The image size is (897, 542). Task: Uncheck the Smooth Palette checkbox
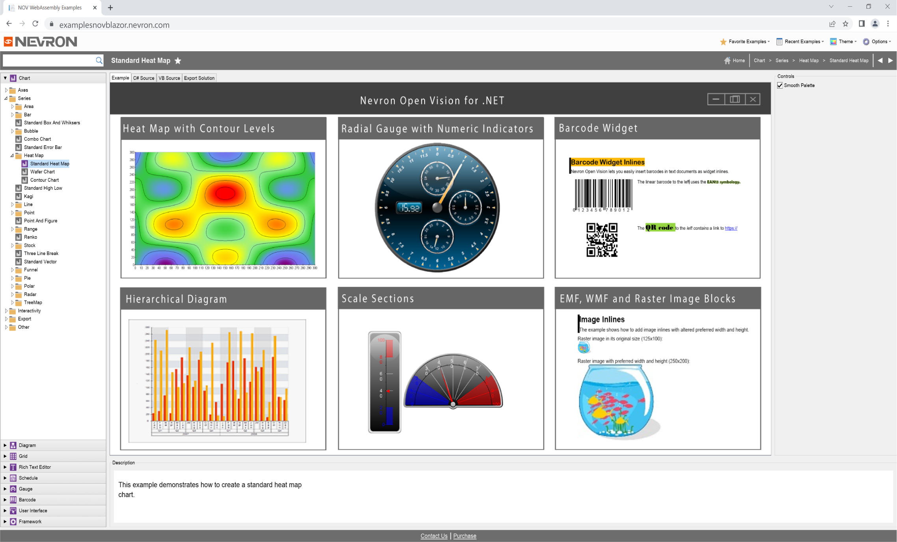pos(780,85)
